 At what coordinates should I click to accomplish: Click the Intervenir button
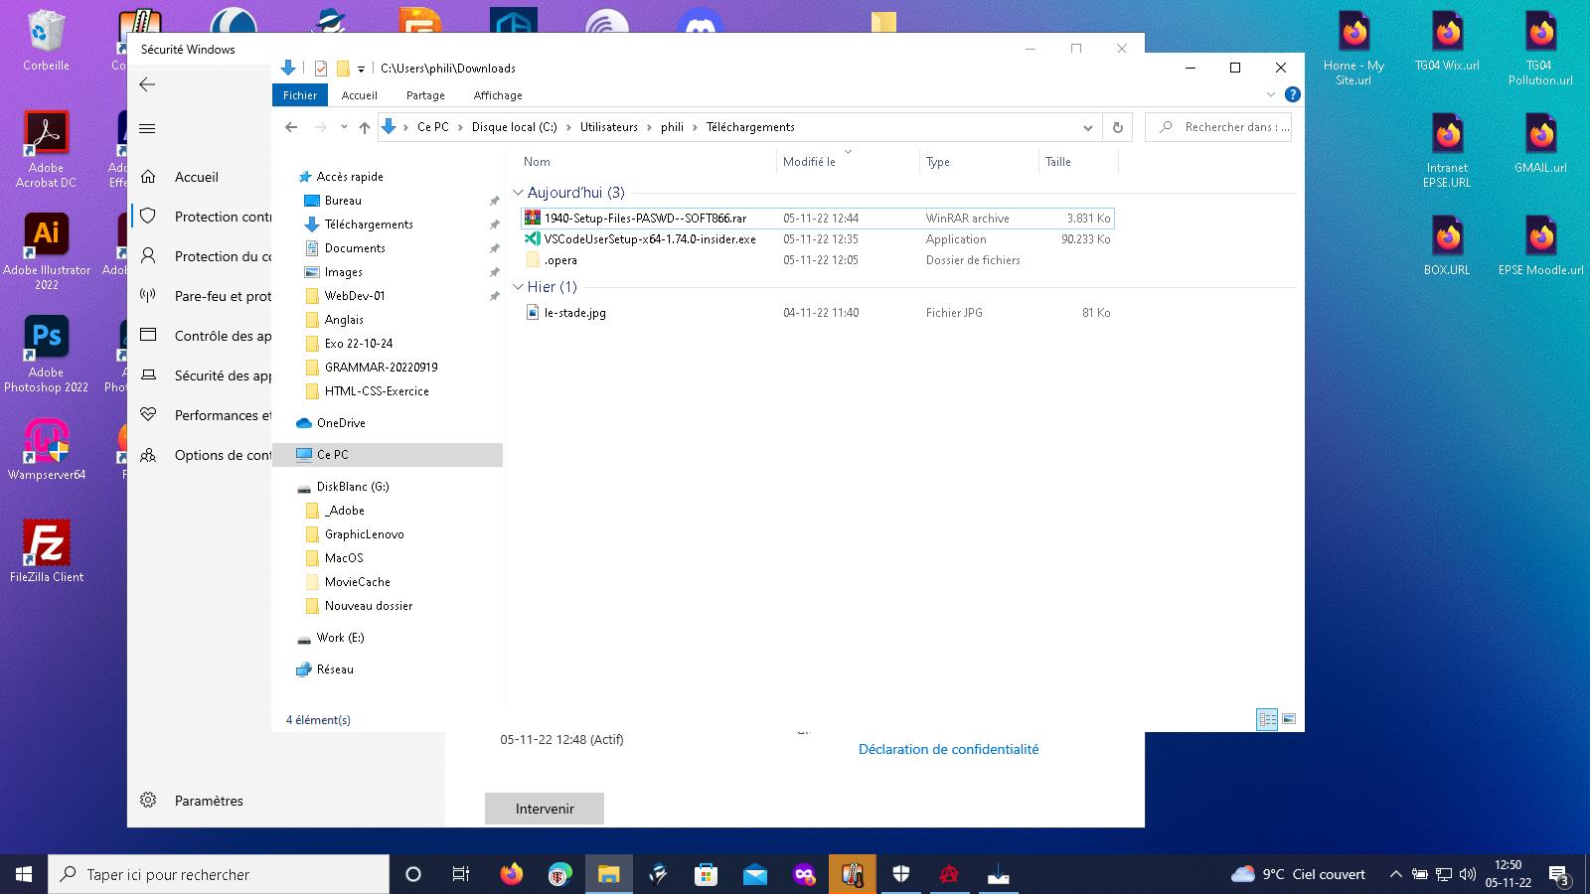click(545, 809)
